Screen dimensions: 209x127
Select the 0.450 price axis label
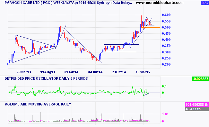[x=166, y=33]
